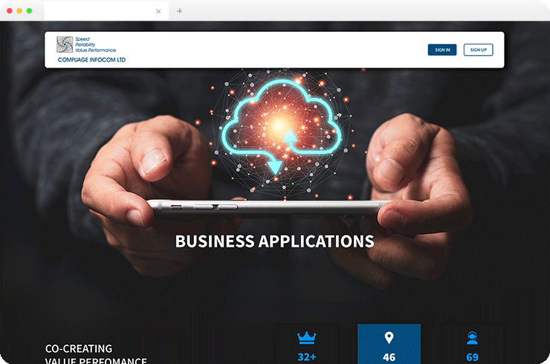Close the browser tab with the X

(158, 11)
